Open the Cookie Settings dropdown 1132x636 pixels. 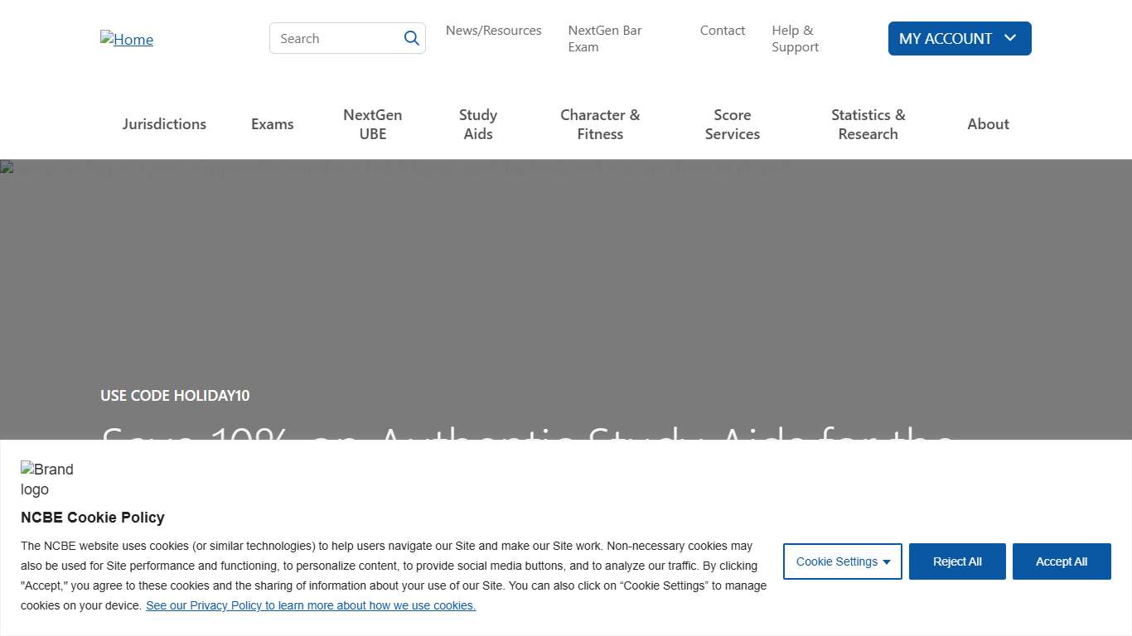point(842,561)
